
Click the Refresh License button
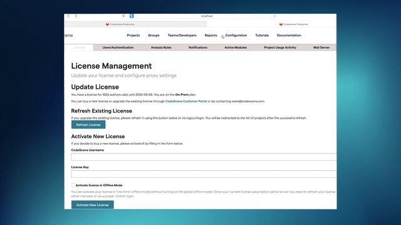point(88,125)
